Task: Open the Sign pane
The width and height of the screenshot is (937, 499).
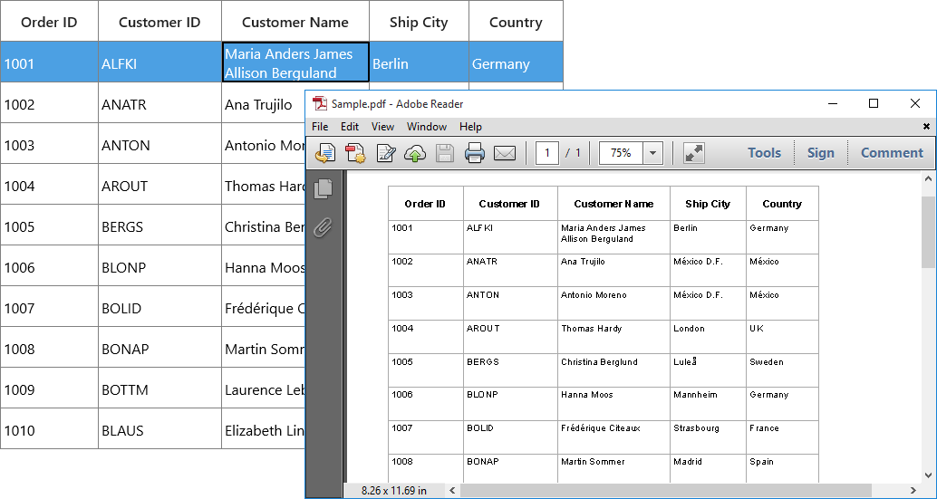Action: click(x=820, y=153)
